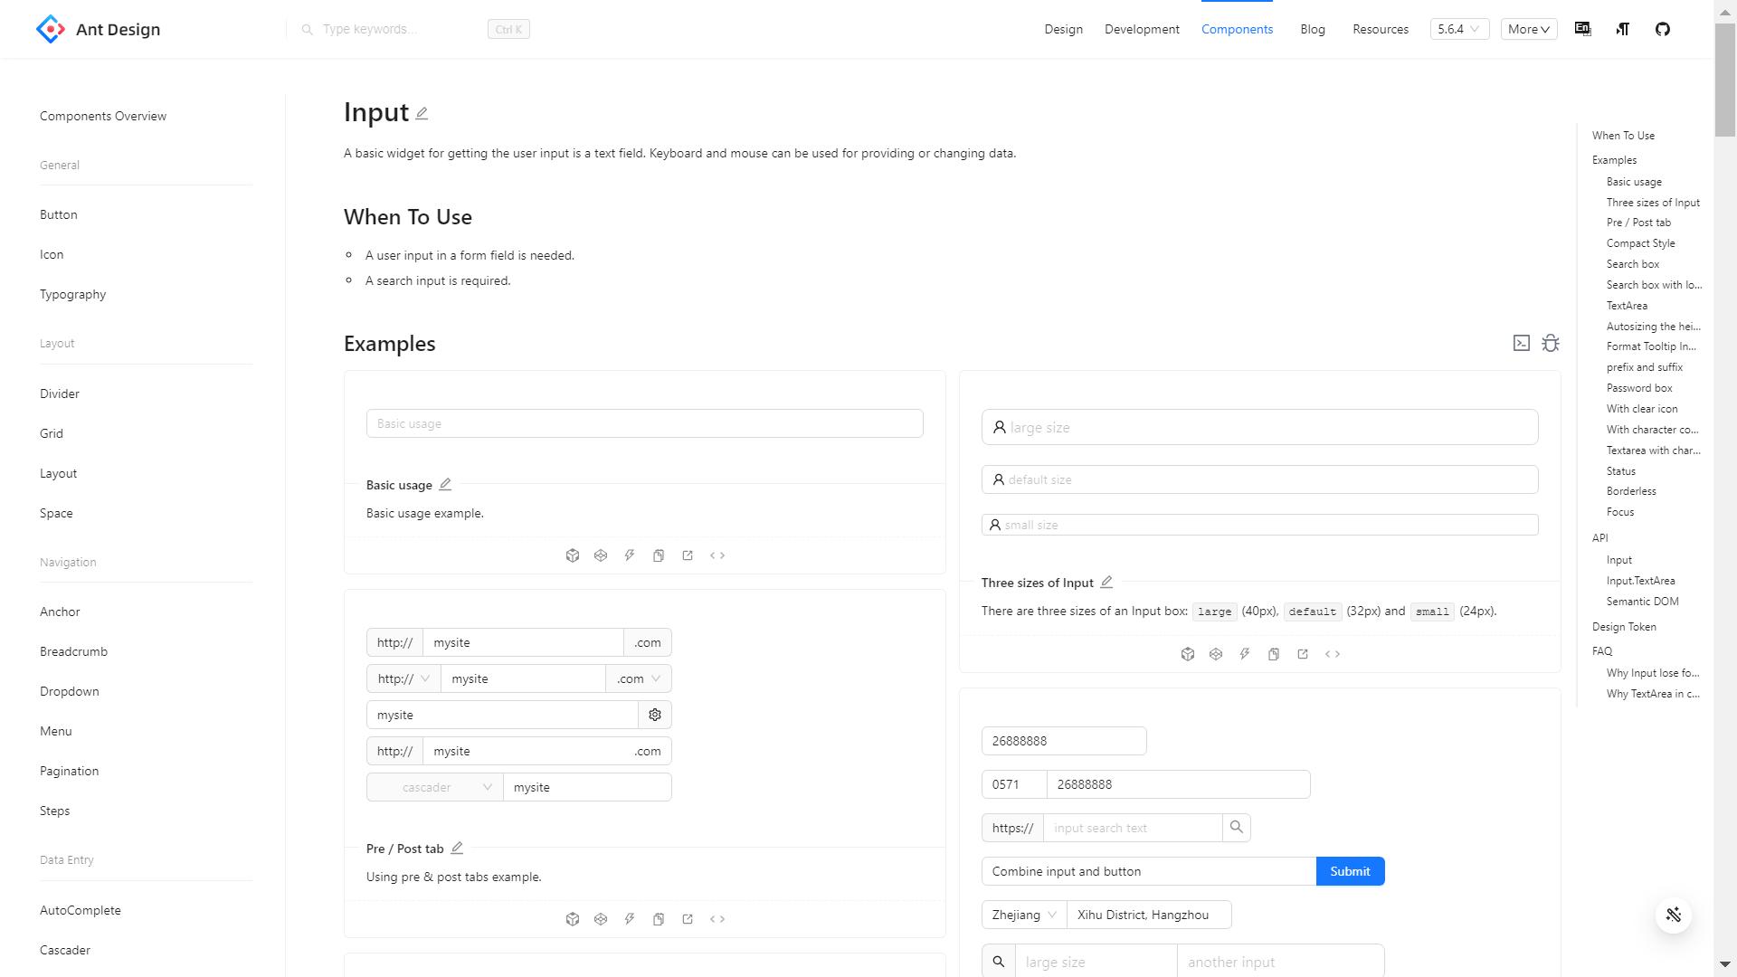The image size is (1737, 977).
Task: Open Zhejiang province select
Action: pos(1024,915)
